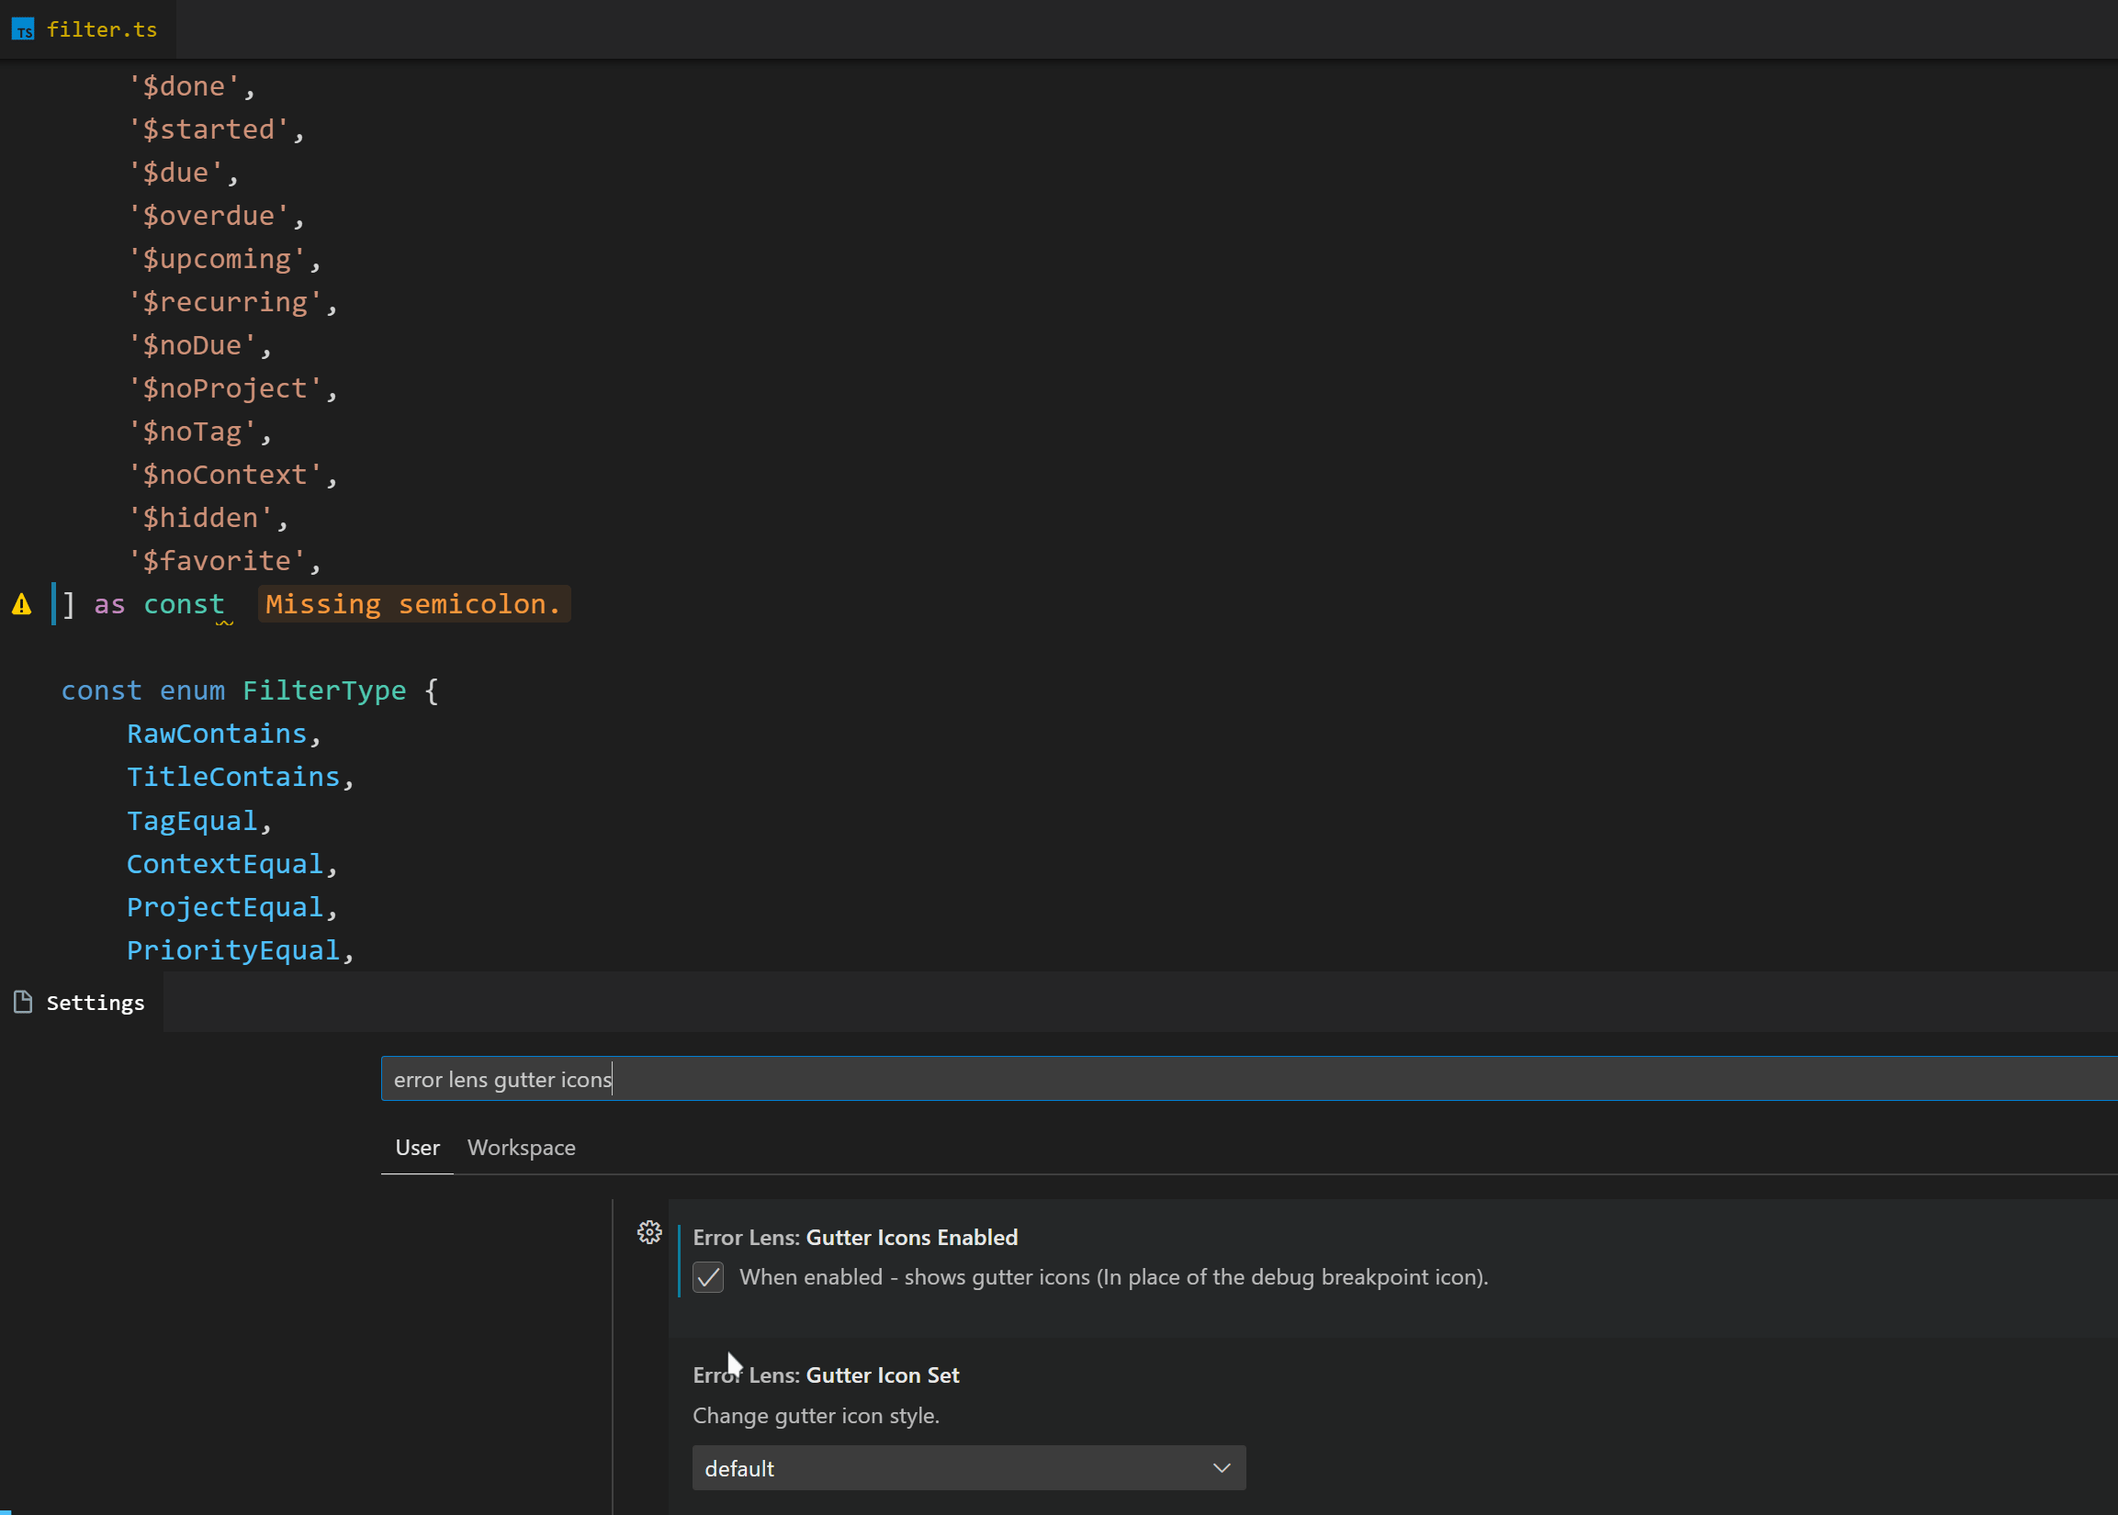Focus the settings search input field
This screenshot has height=1515, width=2118.
click(x=1213, y=1080)
